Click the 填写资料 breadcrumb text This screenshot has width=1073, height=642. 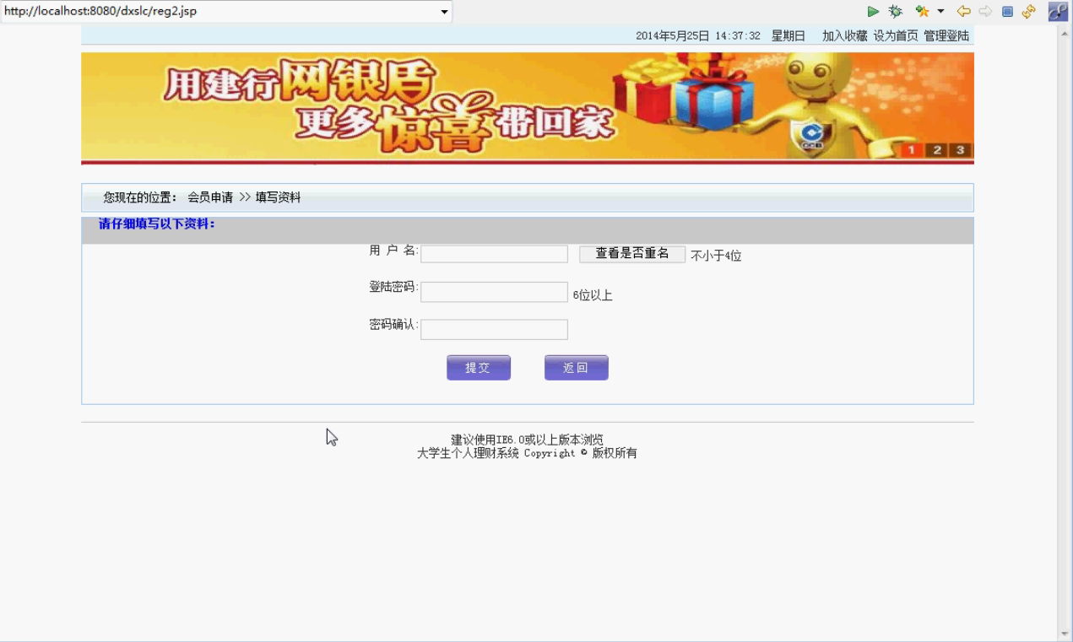(278, 197)
